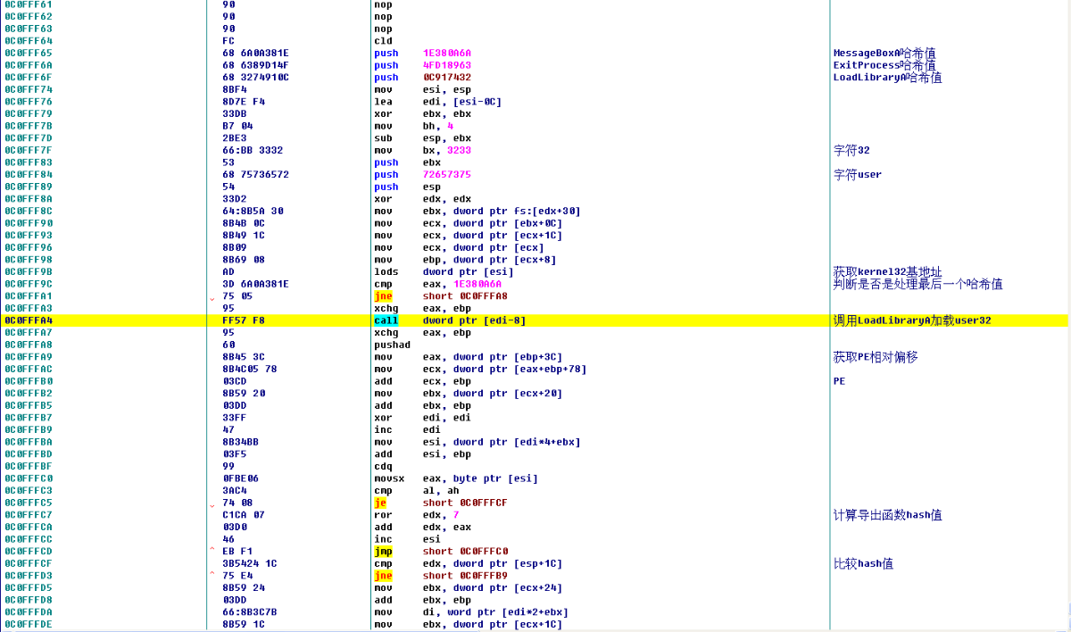
Task: Select the cmp edx, dword ptr [esp+1C] instruction
Action: pyautogui.click(x=469, y=564)
